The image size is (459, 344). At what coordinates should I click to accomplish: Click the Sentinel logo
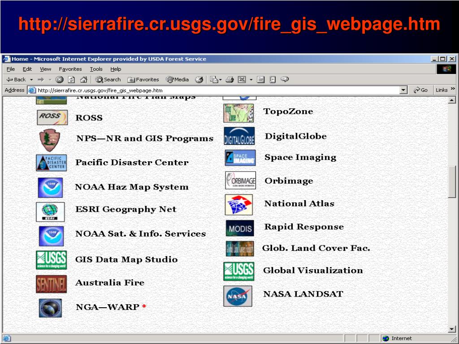pos(51,284)
